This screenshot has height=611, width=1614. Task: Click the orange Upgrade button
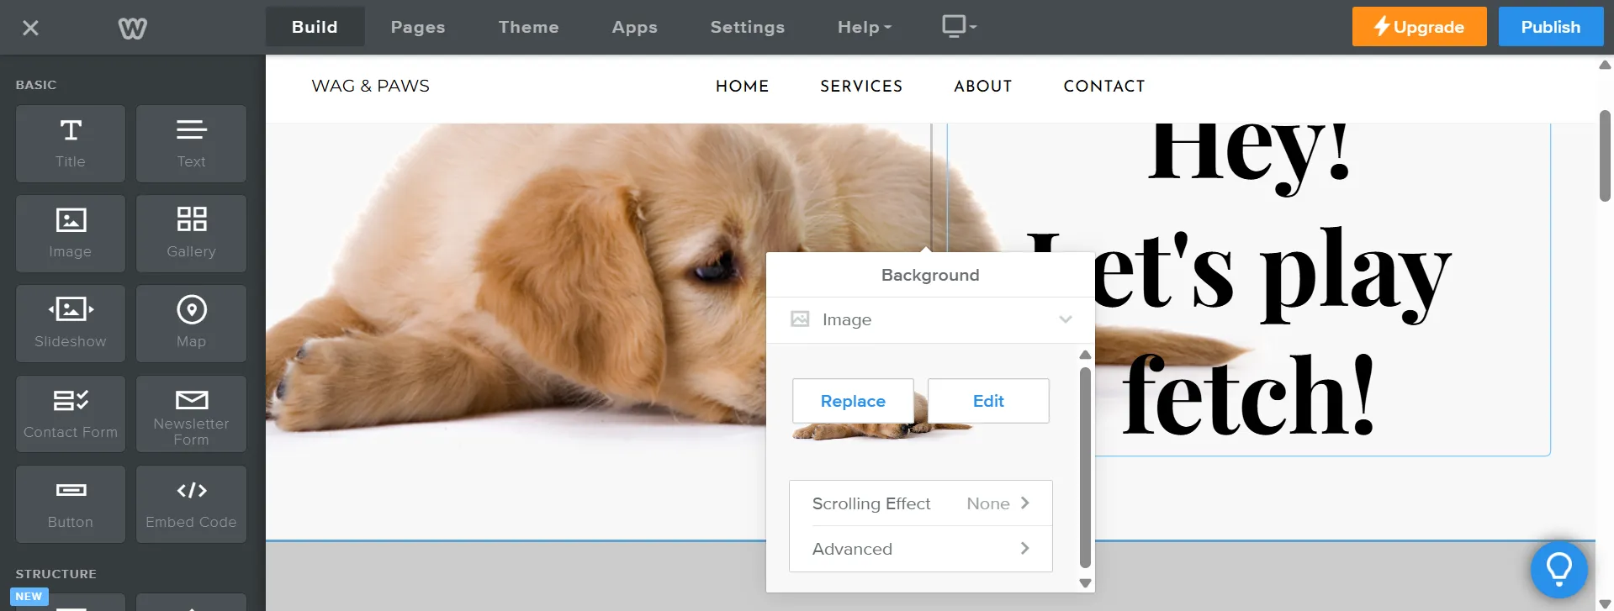click(x=1419, y=27)
